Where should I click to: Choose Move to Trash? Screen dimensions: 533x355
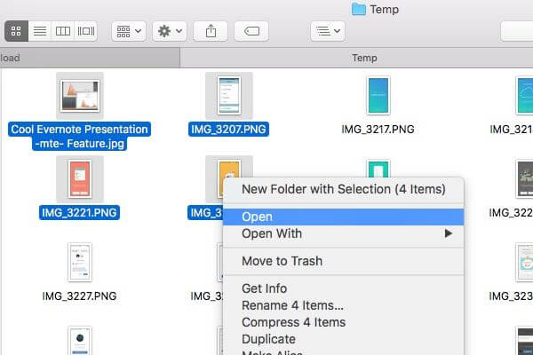tap(343, 261)
